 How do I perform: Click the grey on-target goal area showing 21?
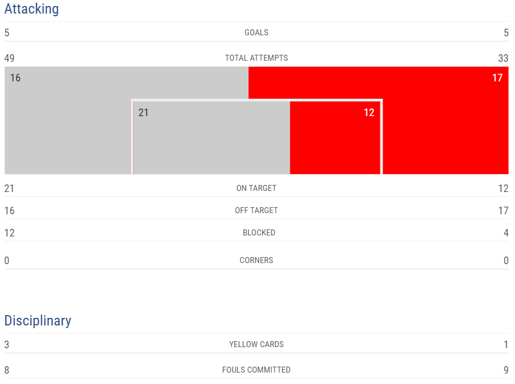[x=212, y=138]
